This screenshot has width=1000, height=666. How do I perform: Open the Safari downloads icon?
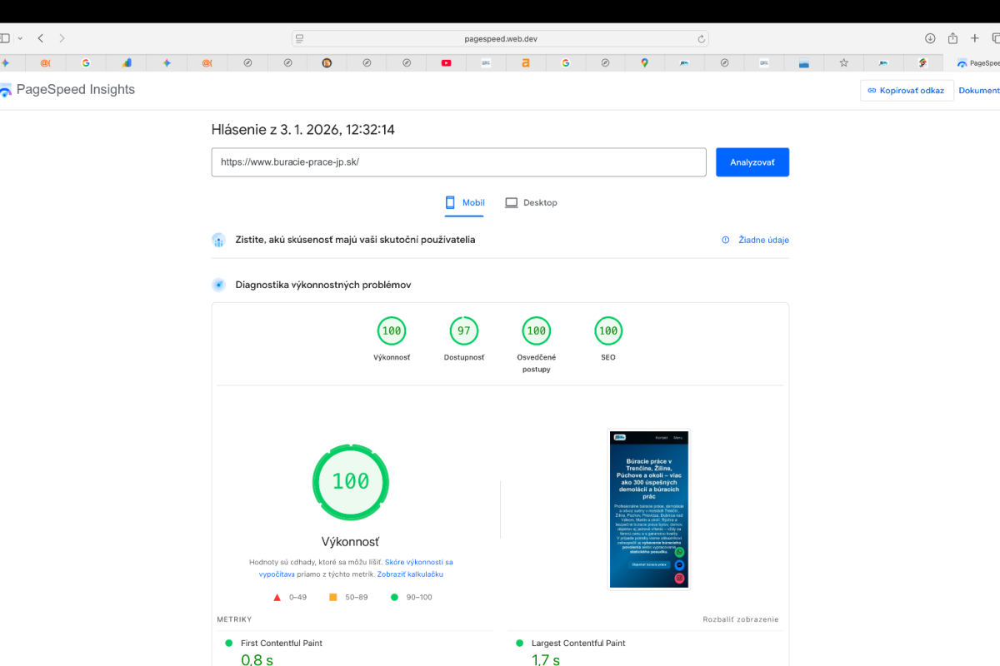tap(930, 38)
